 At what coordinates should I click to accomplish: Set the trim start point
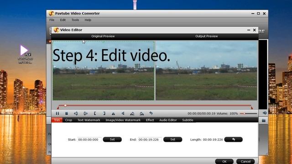pos(112,139)
